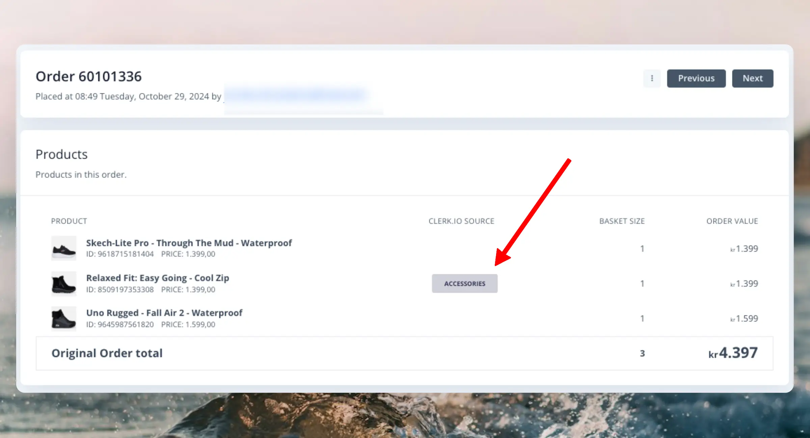Click the Relaxed Fit boot thumbnail
This screenshot has height=438, width=810.
point(64,284)
